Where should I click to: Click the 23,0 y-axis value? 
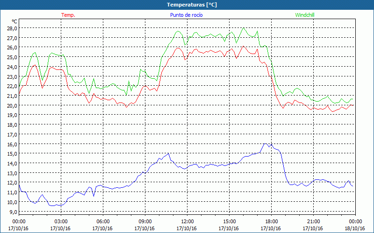tap(12, 76)
